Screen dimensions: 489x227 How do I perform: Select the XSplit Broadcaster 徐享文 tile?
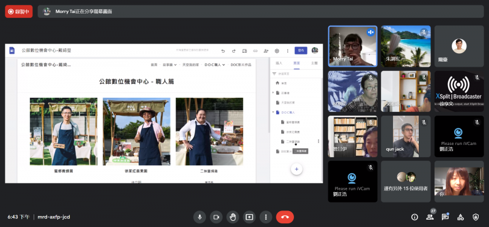click(459, 91)
